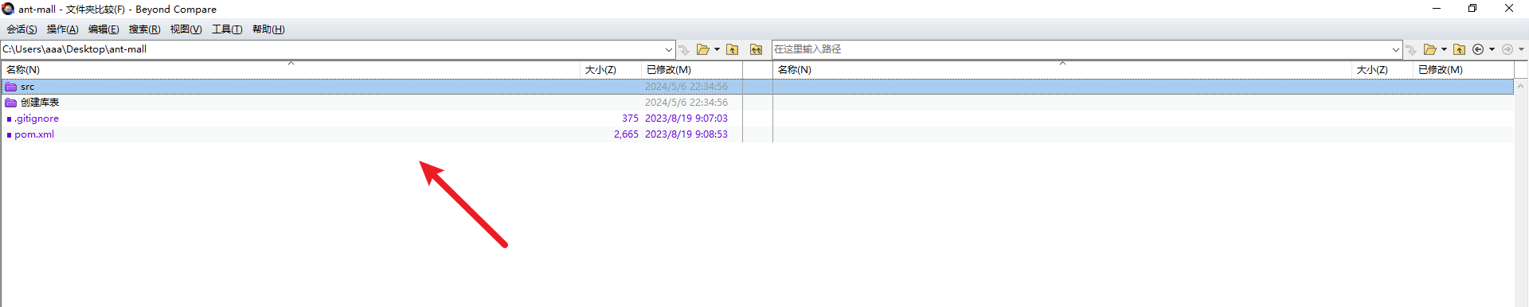Open the left browse-folder dropdown arrow
This screenshot has height=307, width=1529.
[717, 49]
